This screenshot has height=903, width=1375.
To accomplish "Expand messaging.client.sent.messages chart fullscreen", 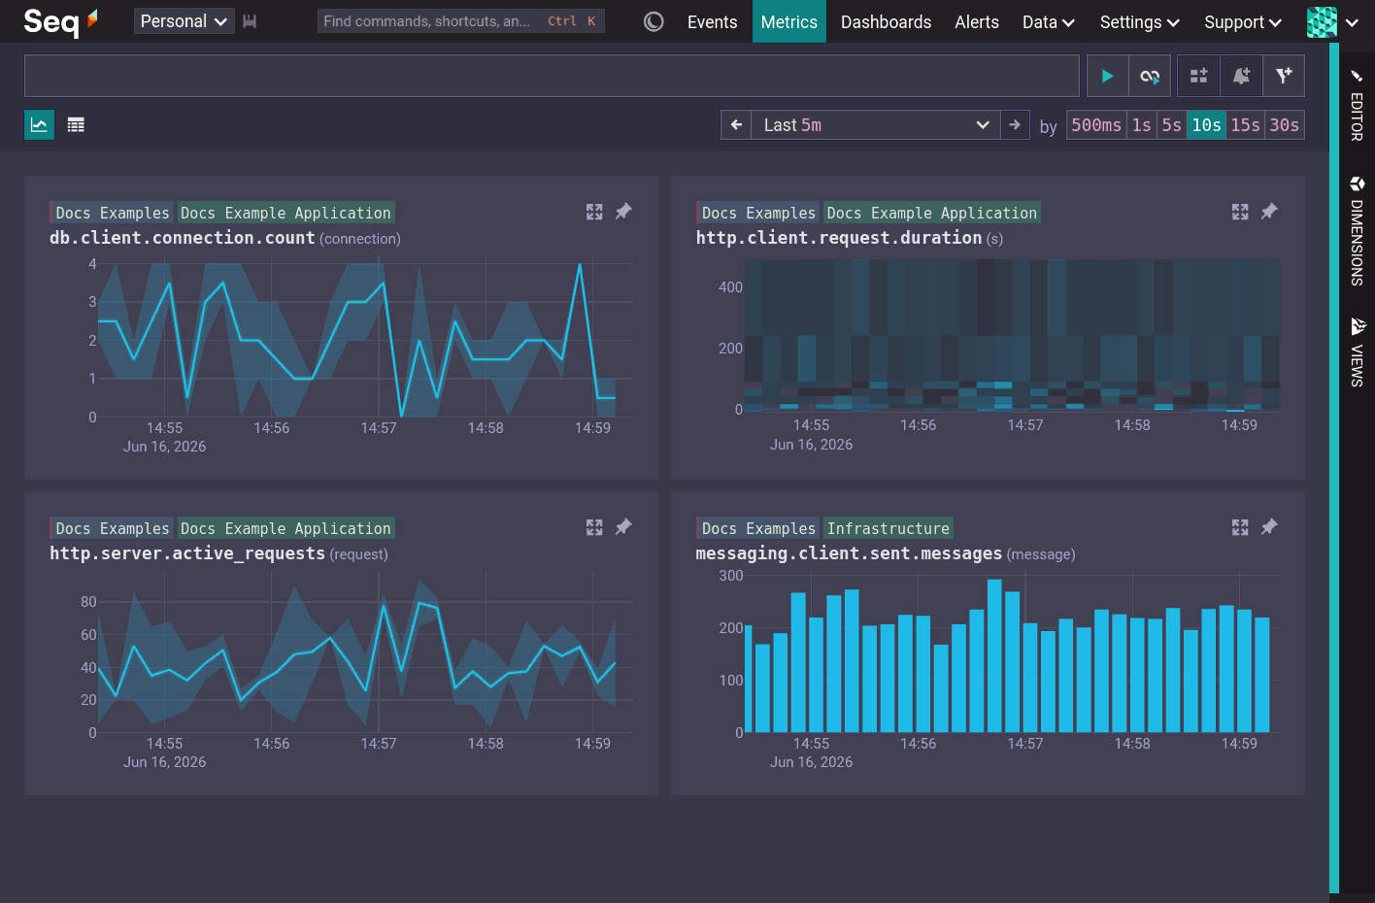I will tap(1240, 527).
